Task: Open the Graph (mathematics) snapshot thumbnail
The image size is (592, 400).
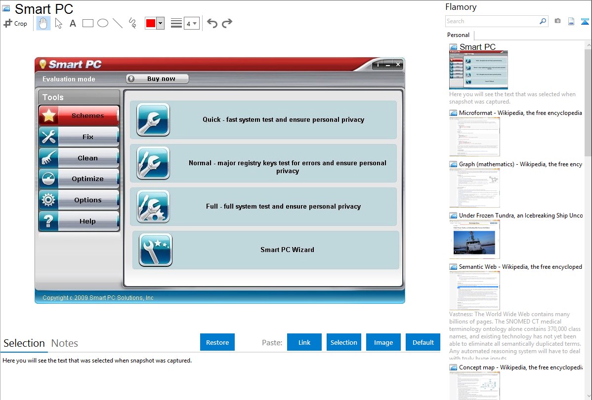Action: click(474, 187)
